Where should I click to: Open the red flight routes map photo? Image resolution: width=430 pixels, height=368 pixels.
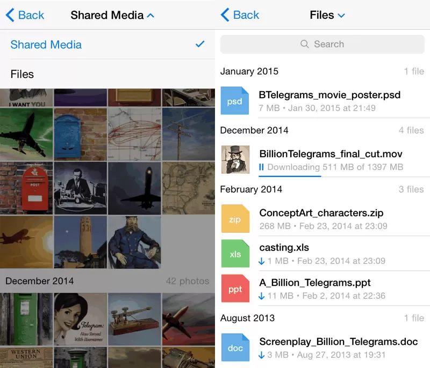click(134, 134)
